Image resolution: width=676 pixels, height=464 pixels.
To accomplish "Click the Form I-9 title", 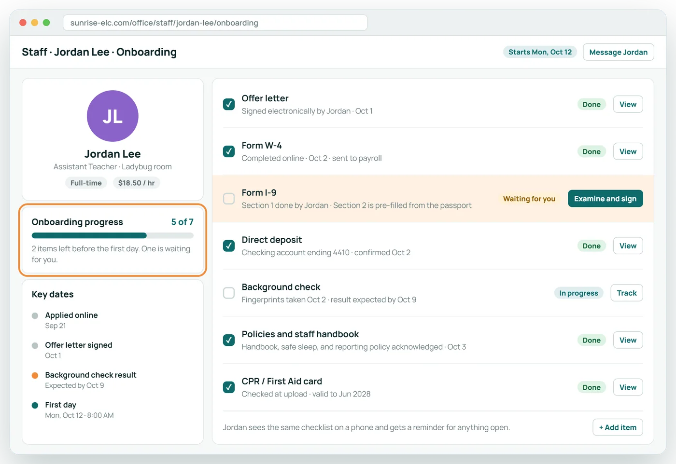I will pyautogui.click(x=259, y=193).
